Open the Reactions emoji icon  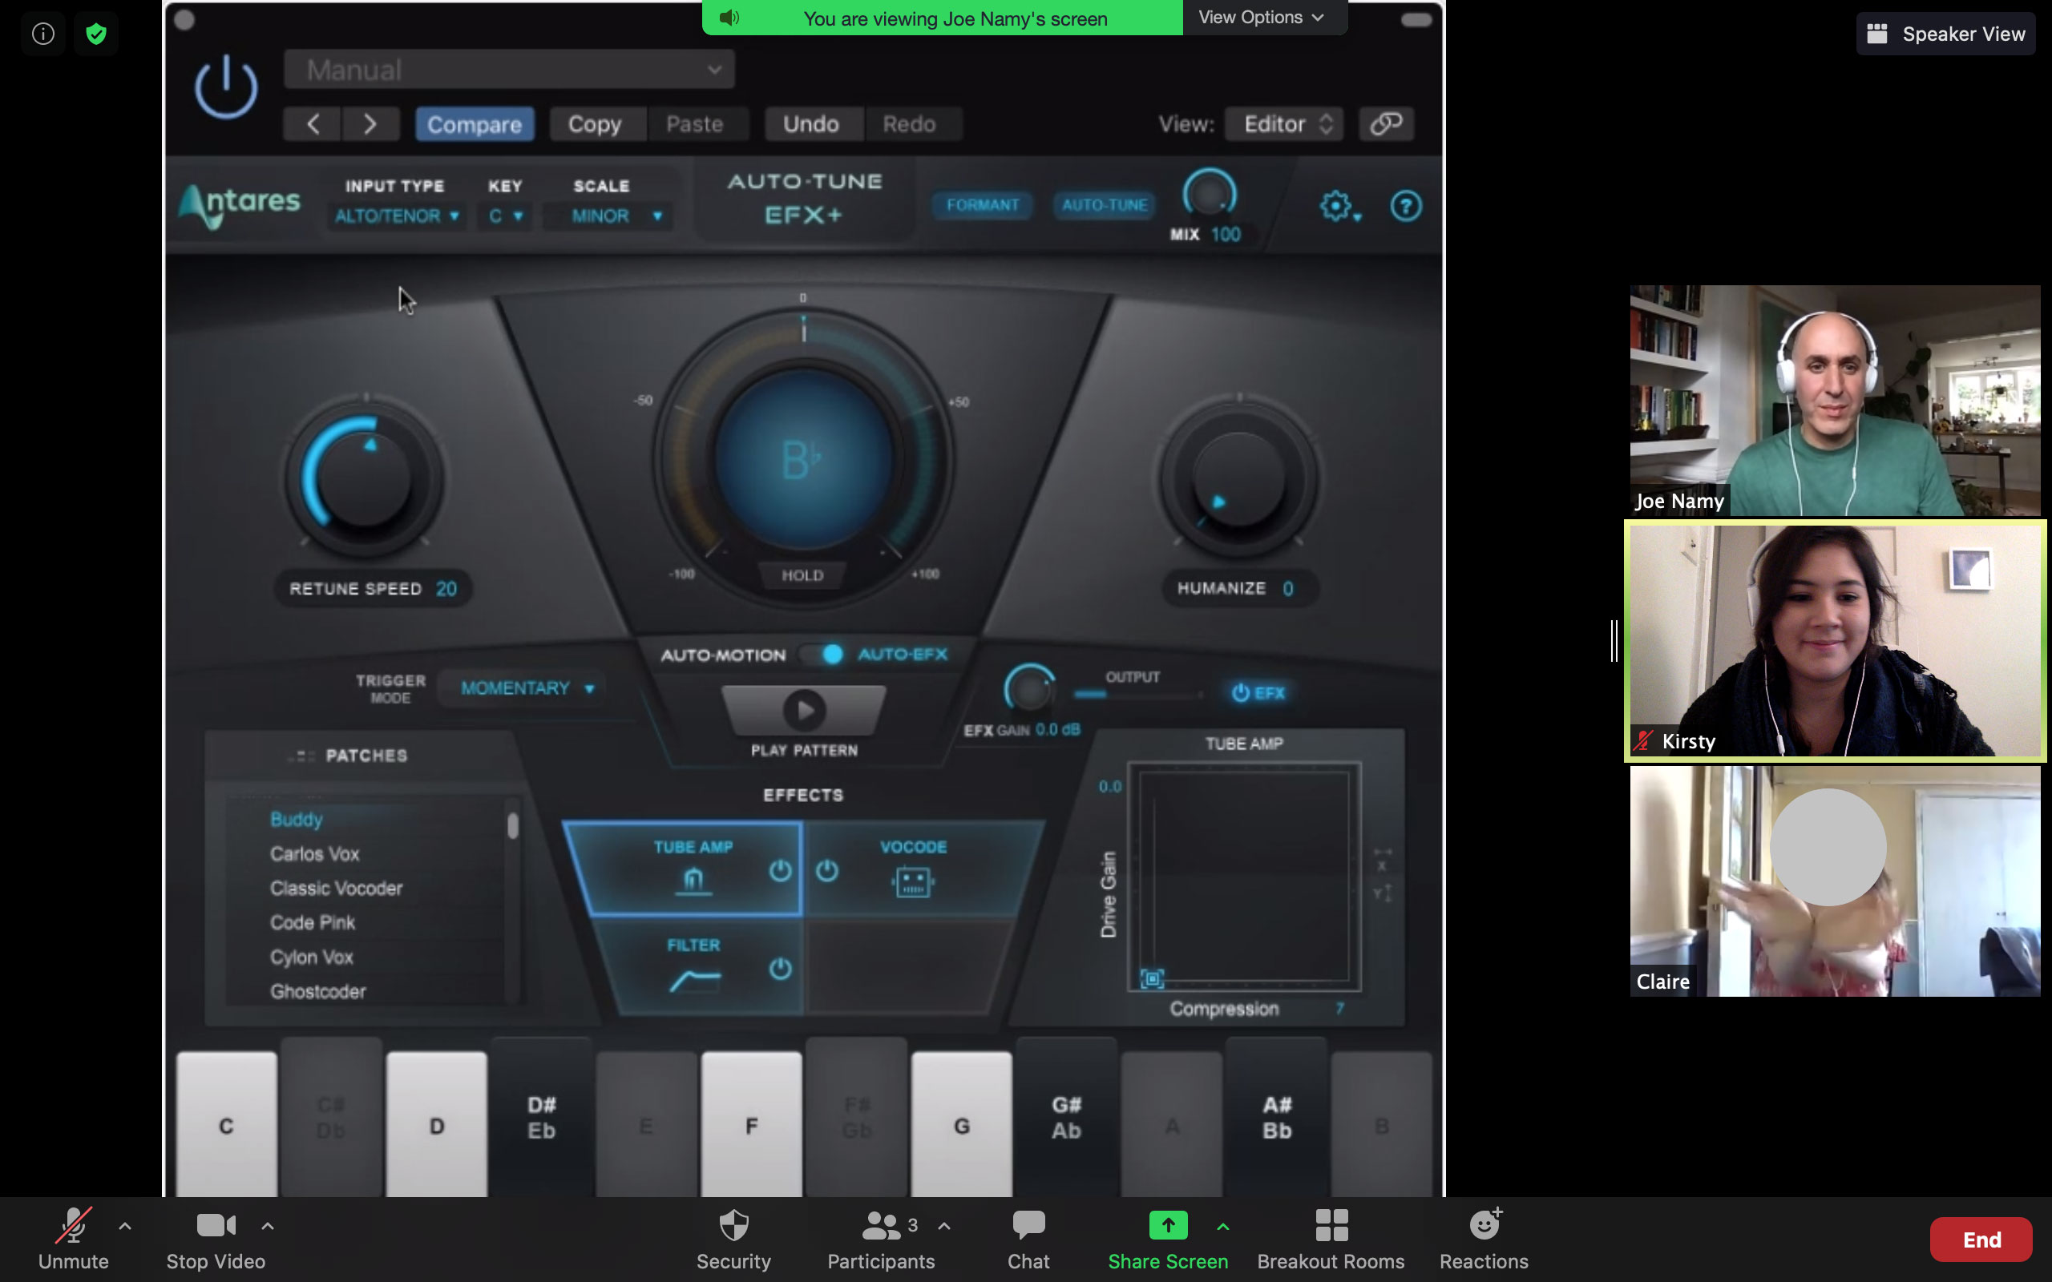click(1484, 1226)
